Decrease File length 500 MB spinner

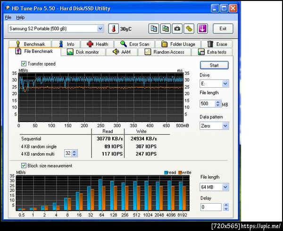(218, 105)
